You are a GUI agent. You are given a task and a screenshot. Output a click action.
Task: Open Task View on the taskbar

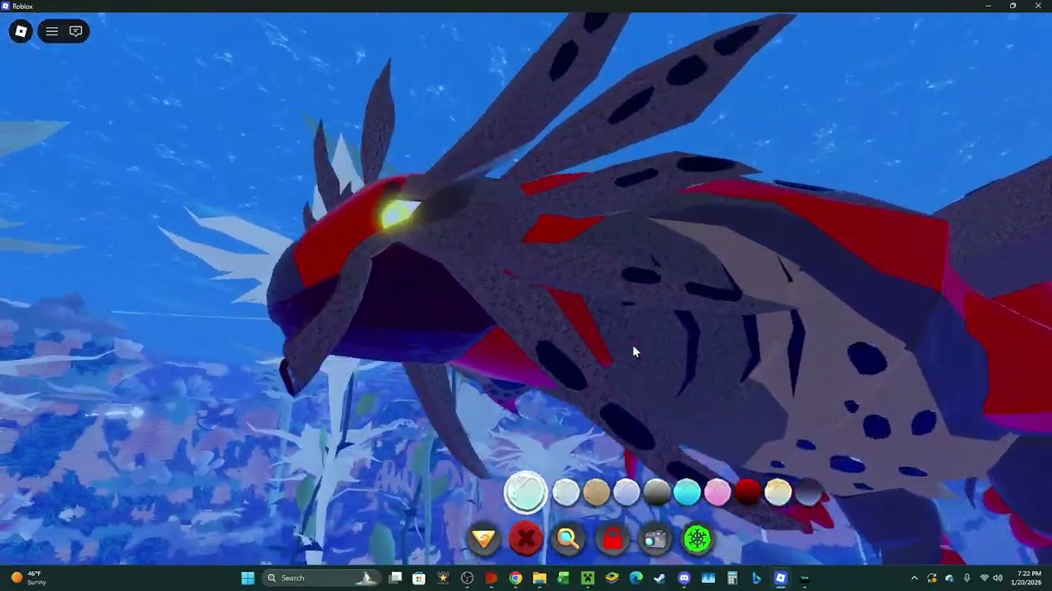[x=395, y=578]
